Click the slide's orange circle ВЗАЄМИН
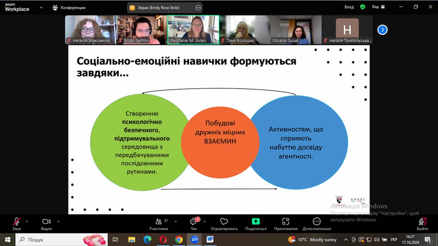438x246 pixels. [220, 142]
